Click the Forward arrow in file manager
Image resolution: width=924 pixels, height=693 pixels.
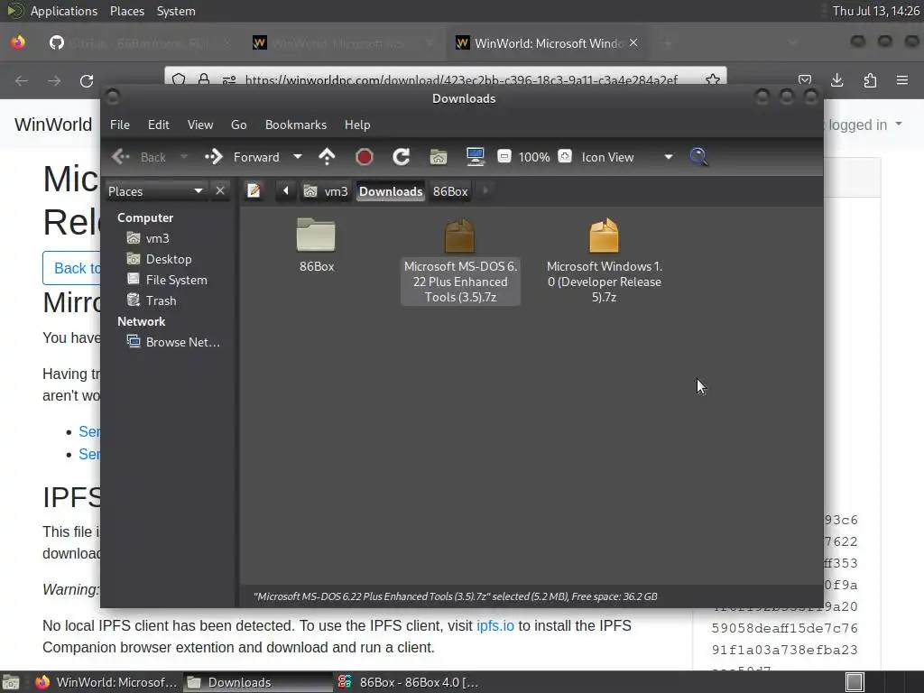click(213, 157)
